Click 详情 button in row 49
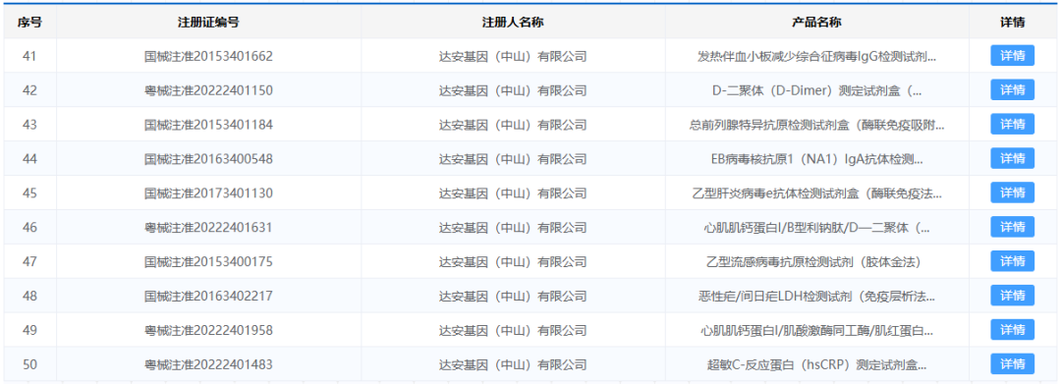This screenshot has height=384, width=1061. point(1012,330)
